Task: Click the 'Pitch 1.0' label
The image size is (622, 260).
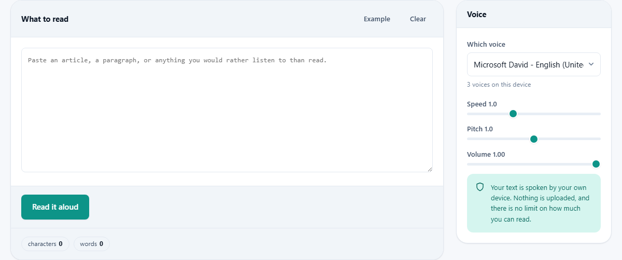Action: pos(480,129)
